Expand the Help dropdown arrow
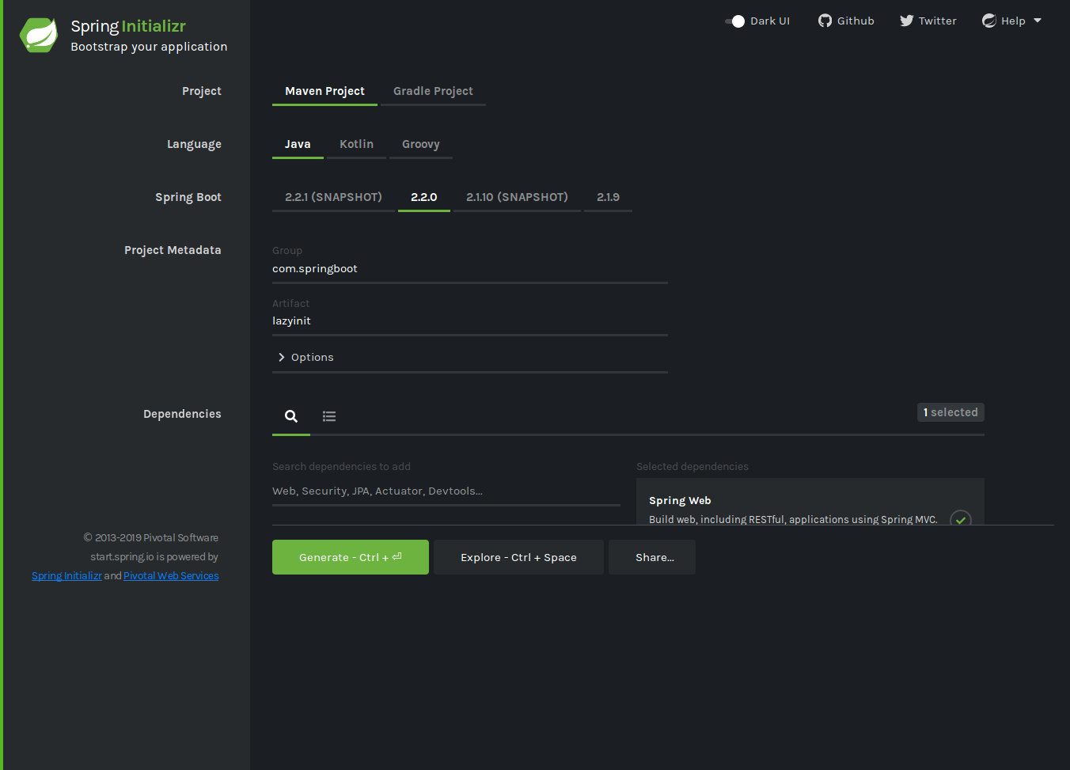Viewport: 1070px width, 770px height. coord(1038,21)
